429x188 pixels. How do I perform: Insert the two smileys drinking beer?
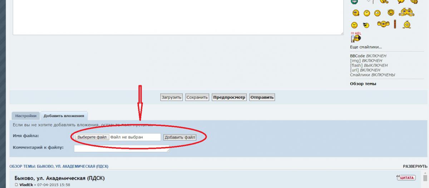tap(407, 13)
